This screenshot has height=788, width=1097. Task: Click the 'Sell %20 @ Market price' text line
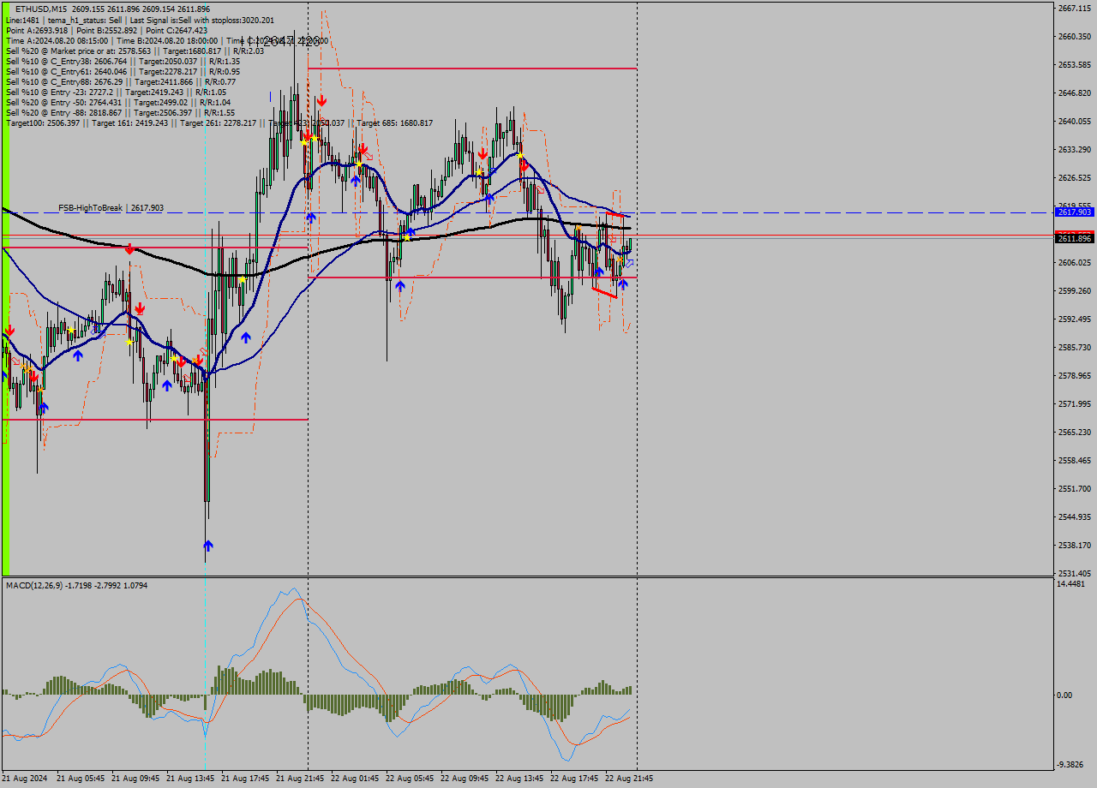coord(86,51)
